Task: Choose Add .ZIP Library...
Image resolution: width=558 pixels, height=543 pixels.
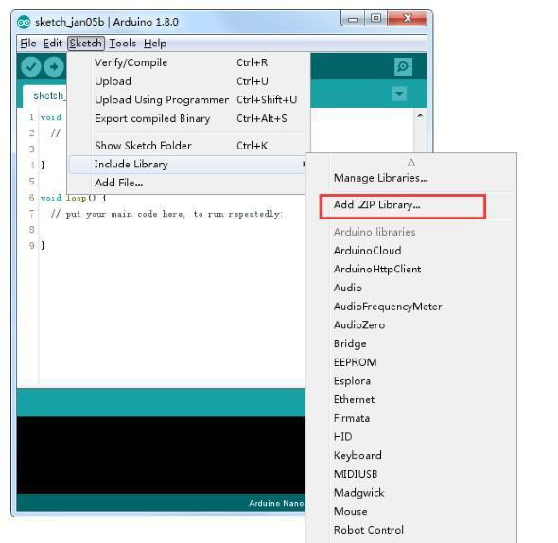Action: coord(411,205)
